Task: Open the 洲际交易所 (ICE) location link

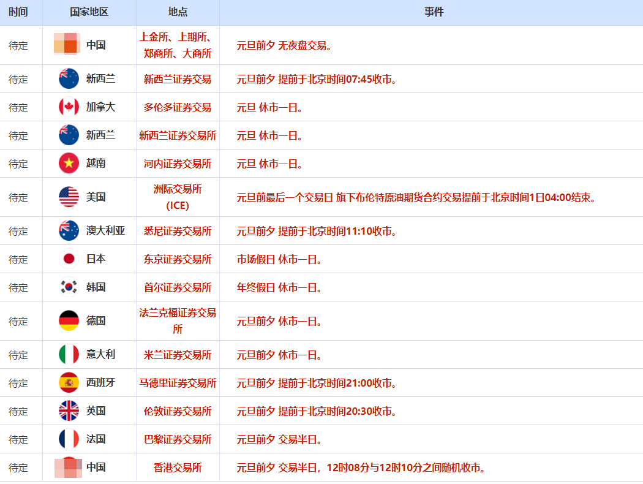Action: pyautogui.click(x=178, y=197)
